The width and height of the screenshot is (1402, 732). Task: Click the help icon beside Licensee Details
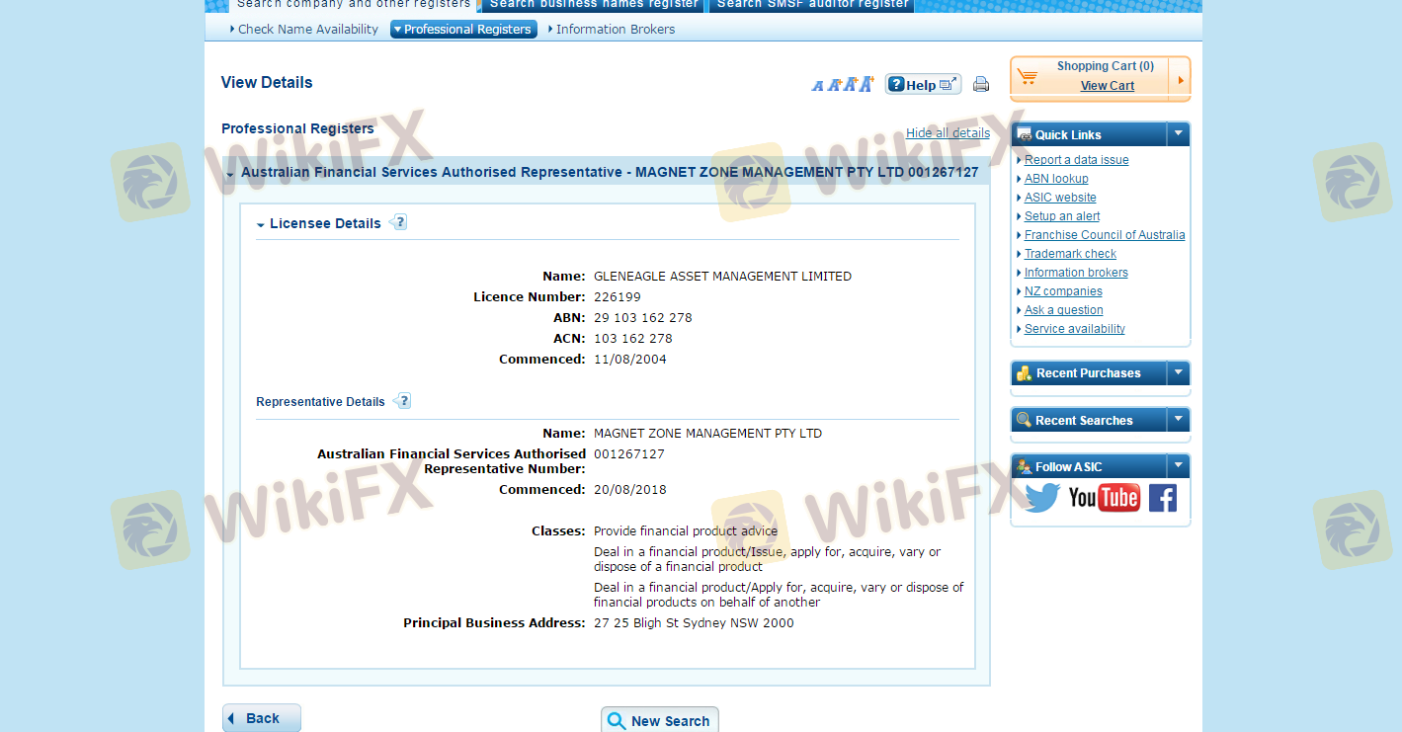coord(398,222)
